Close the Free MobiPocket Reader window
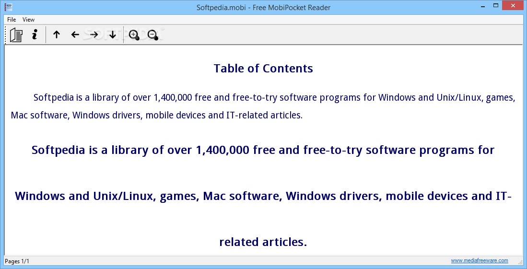Viewport: 527px width, 269px height. tap(513, 5)
